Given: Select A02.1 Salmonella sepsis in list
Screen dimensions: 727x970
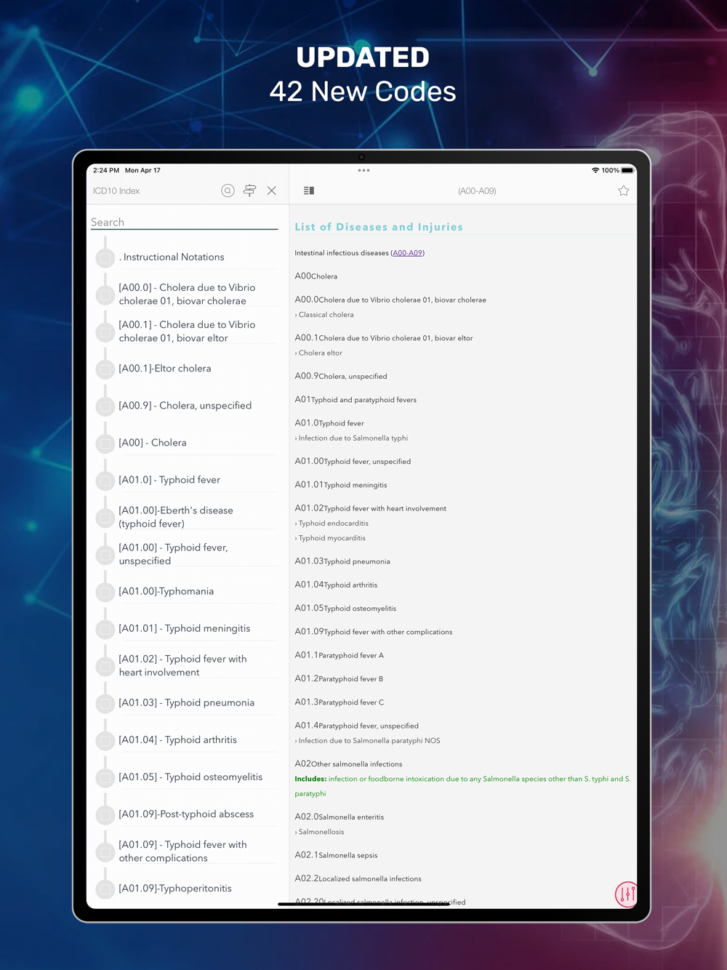Looking at the screenshot, I should point(336,855).
